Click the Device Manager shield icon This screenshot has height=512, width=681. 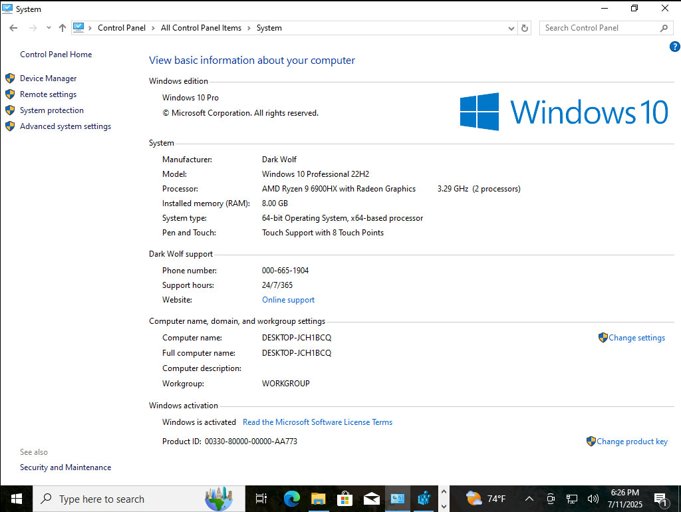point(10,78)
